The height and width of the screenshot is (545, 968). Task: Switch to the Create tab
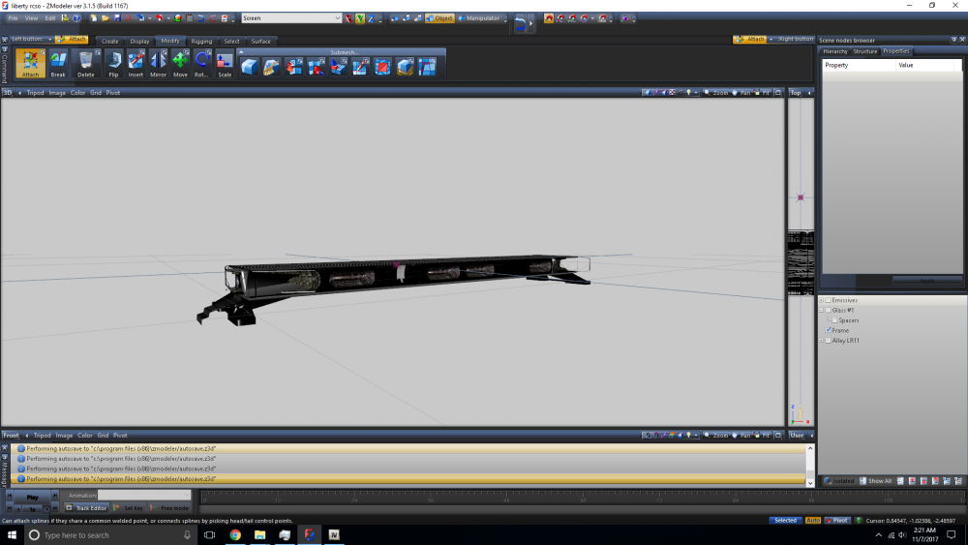pos(110,42)
